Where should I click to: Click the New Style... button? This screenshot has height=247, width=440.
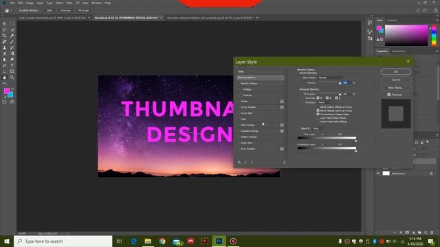click(x=396, y=88)
